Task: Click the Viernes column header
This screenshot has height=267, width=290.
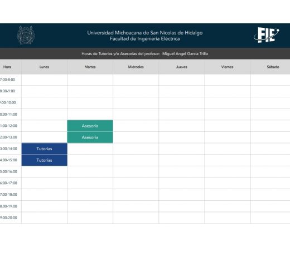Action: (x=228, y=67)
